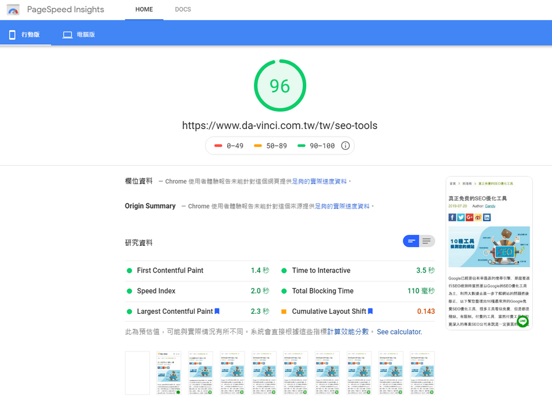Click the Largest Contentful Paint metric
The width and height of the screenshot is (552, 401).
coord(197,312)
